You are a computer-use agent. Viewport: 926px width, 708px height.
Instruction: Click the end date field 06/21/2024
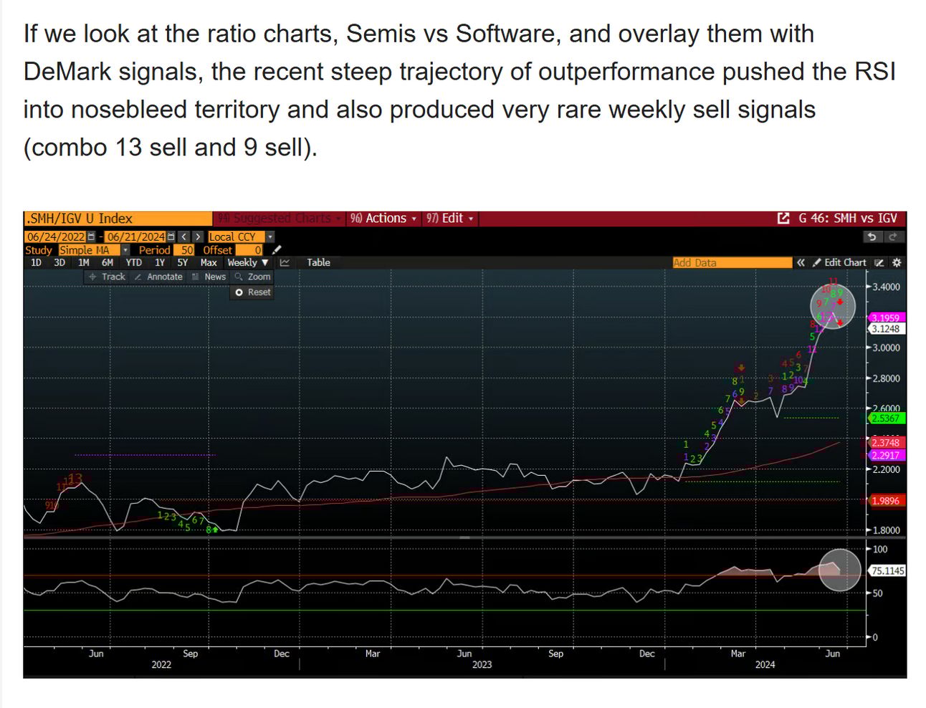(x=136, y=236)
